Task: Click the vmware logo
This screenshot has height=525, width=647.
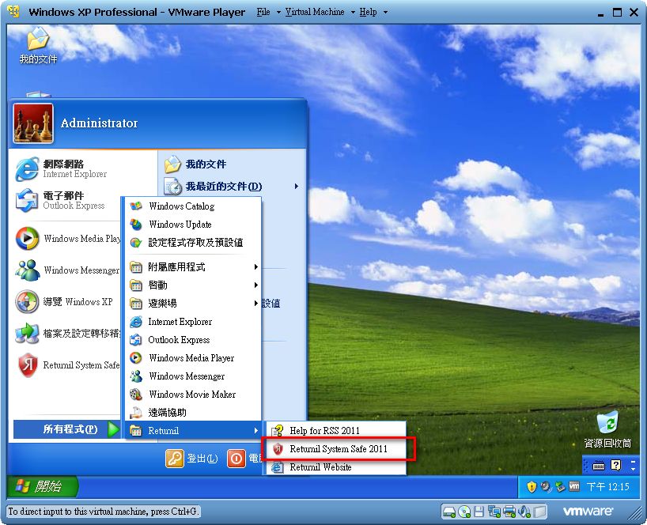Action: coord(588,512)
